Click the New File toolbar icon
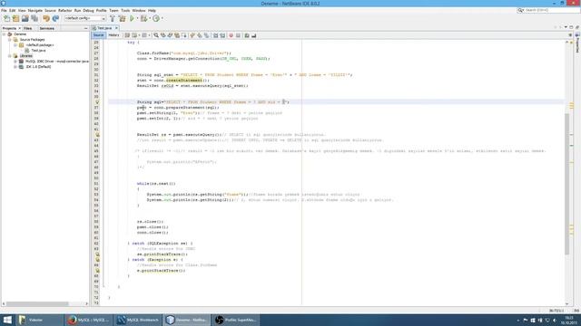Image resolution: width=581 pixels, height=326 pixels. click(x=6, y=18)
